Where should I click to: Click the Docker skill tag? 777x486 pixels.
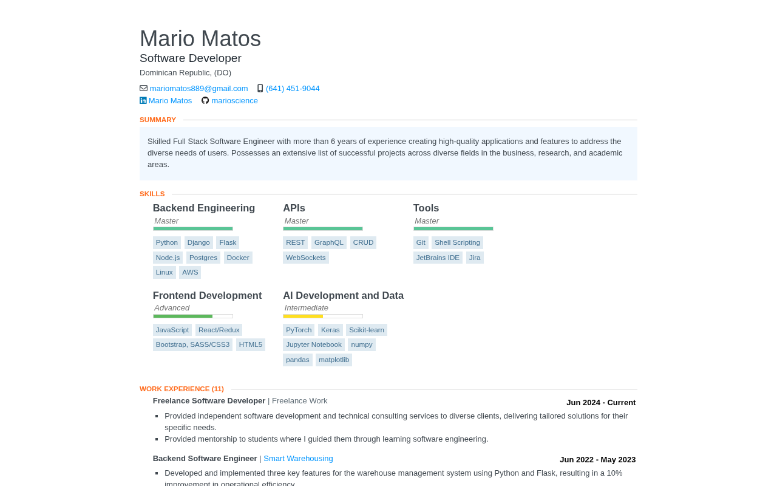click(238, 258)
